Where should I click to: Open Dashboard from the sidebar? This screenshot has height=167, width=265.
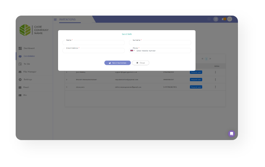click(29, 48)
